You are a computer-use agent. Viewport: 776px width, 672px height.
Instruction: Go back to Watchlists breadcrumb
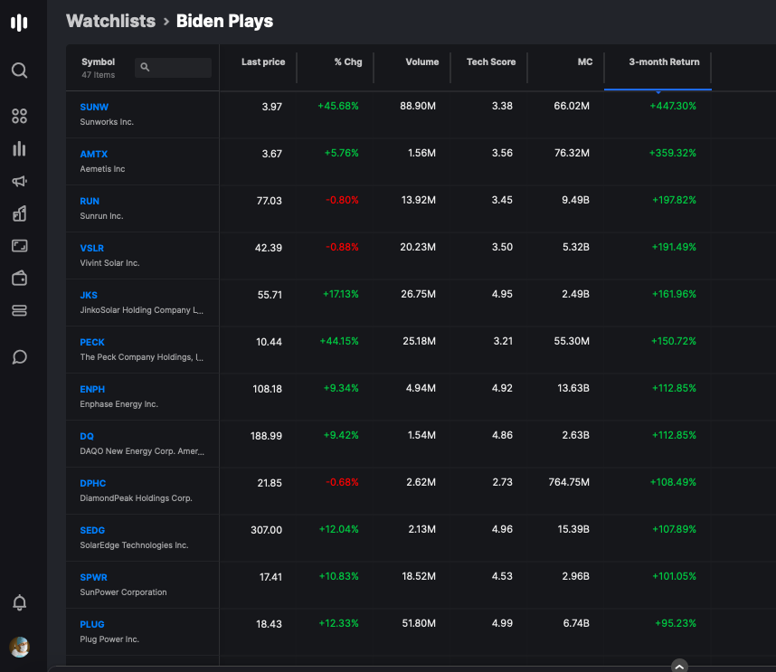[111, 21]
